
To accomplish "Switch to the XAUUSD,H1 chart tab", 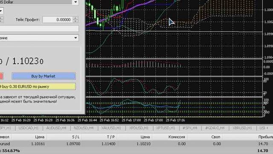I will [111, 128].
